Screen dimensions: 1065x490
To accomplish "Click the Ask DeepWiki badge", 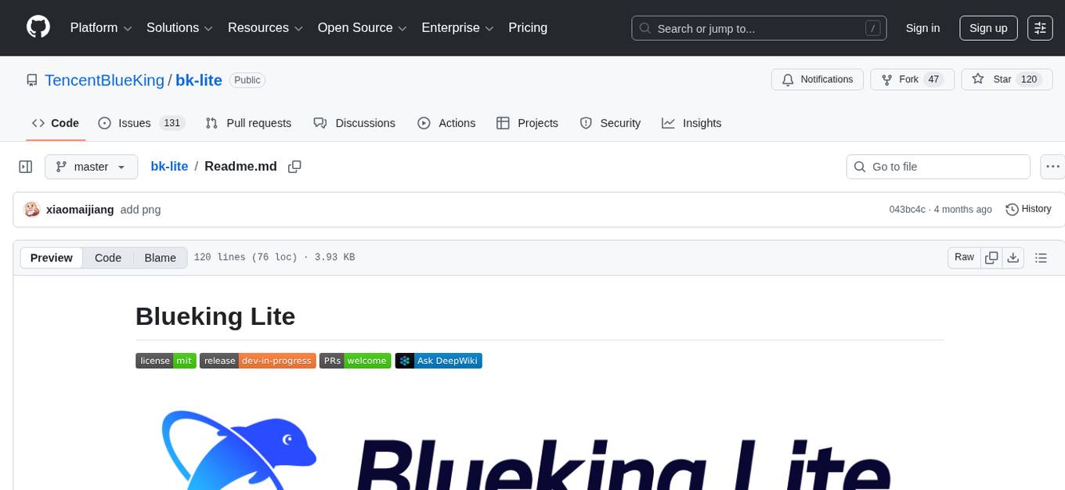I will click(438, 361).
